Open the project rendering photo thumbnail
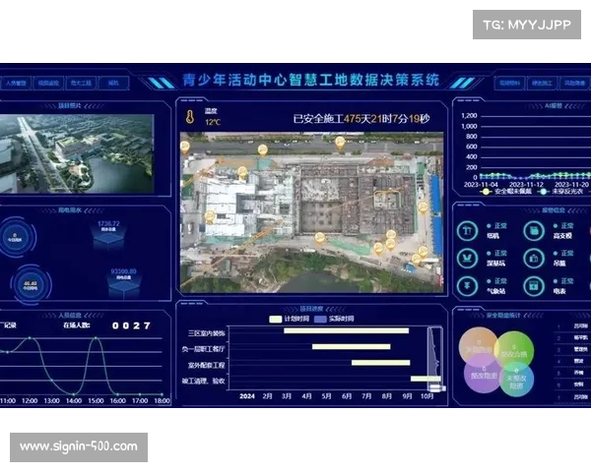 pyautogui.click(x=77, y=153)
